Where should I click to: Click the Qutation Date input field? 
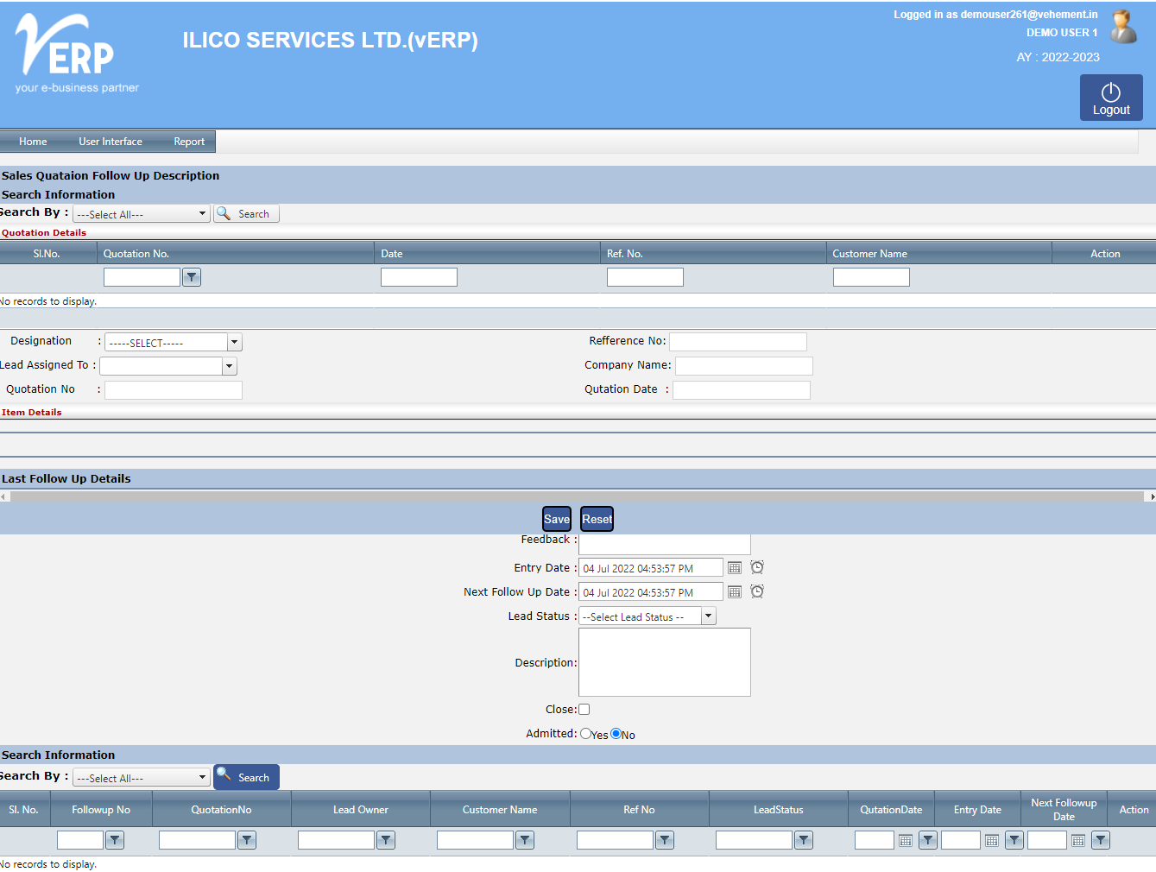coord(742,390)
